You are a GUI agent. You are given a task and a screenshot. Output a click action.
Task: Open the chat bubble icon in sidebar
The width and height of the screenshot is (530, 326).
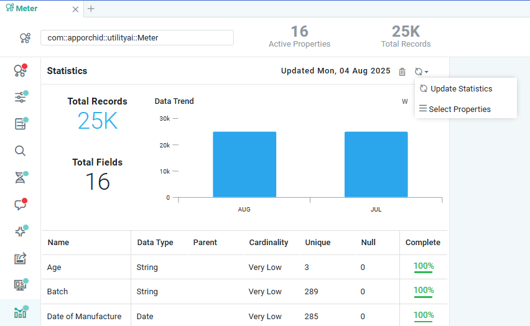[21, 205]
